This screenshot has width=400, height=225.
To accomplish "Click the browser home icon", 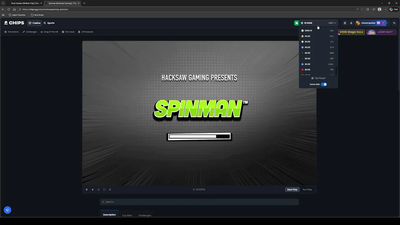I will tap(14, 9).
